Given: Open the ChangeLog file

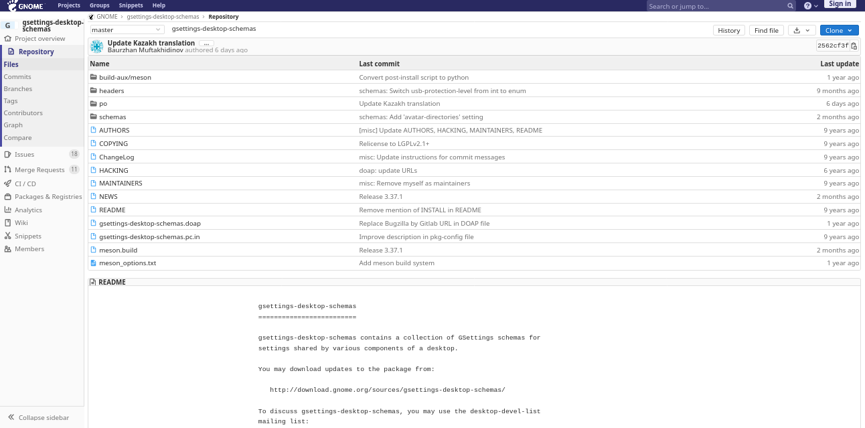Looking at the screenshot, I should click(x=116, y=157).
